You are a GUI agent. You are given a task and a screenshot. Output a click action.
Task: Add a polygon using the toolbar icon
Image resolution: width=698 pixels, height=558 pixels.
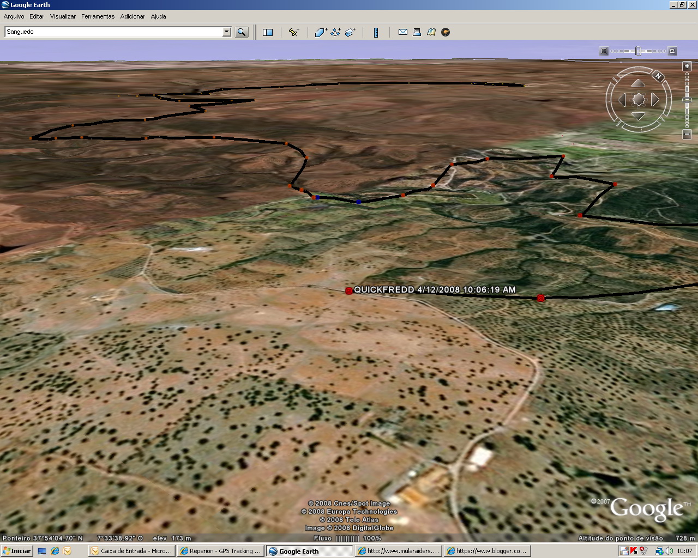(x=321, y=32)
